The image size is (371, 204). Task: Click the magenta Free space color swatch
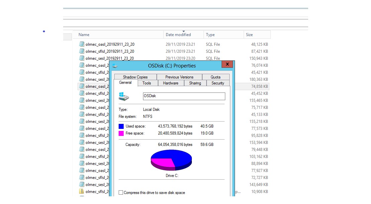(121, 133)
